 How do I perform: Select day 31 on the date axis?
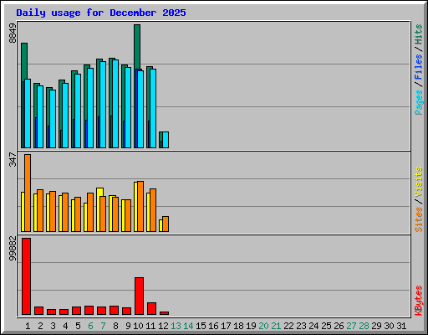401,326
